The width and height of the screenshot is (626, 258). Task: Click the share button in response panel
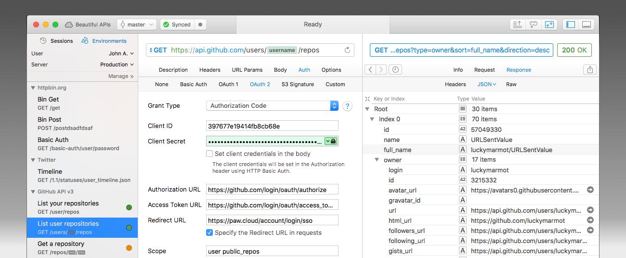[590, 70]
